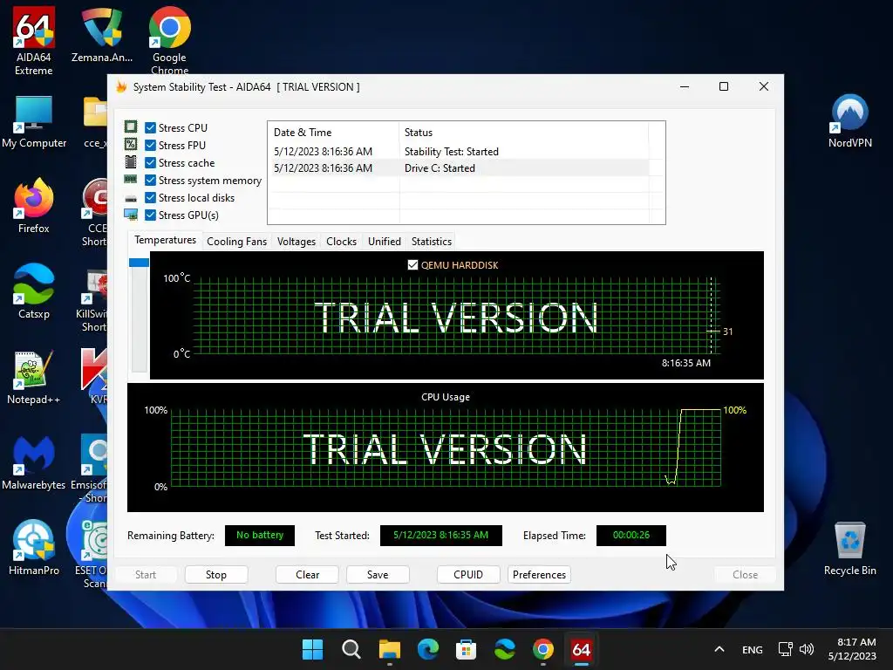
Task: Click the Stress FPU percent icon
Action: (131, 145)
